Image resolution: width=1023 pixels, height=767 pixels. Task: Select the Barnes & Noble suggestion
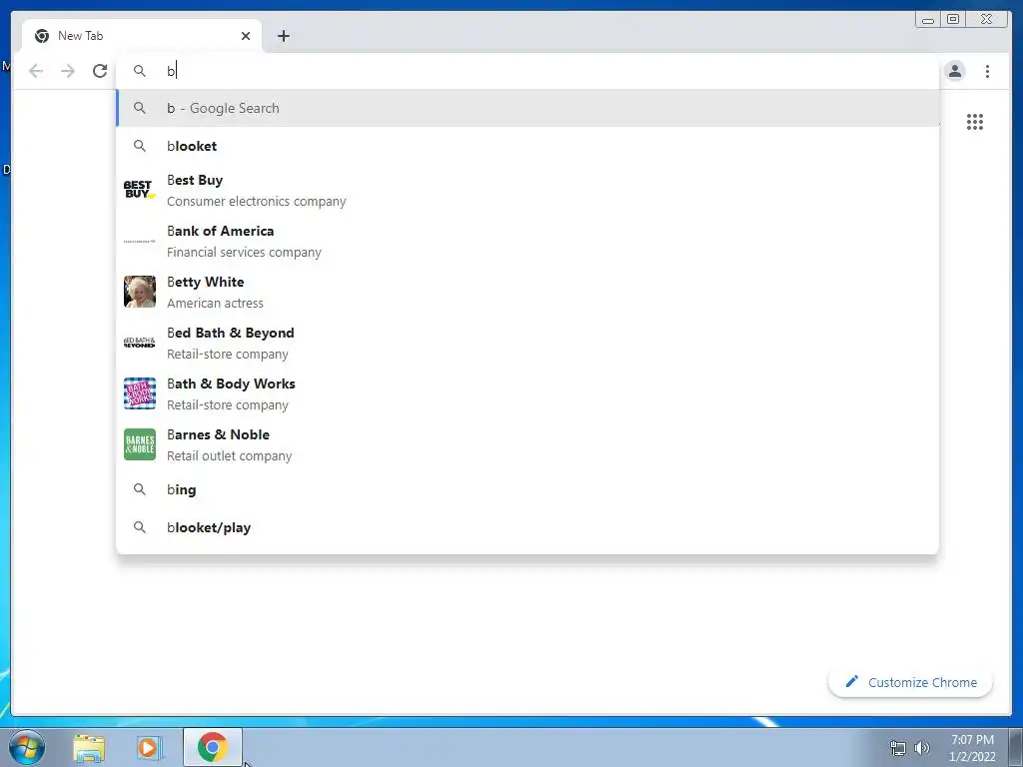point(527,444)
